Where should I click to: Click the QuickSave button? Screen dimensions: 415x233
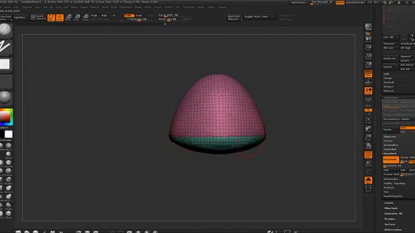coord(298,3)
